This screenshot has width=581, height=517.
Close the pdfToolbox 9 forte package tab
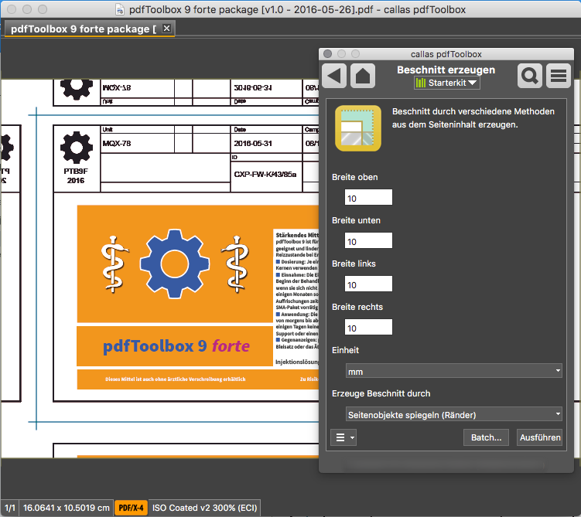[x=167, y=28]
